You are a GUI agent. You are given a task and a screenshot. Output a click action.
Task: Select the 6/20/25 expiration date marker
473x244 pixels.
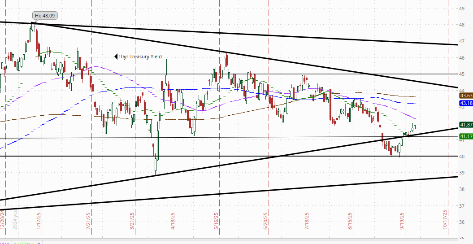point(266,222)
